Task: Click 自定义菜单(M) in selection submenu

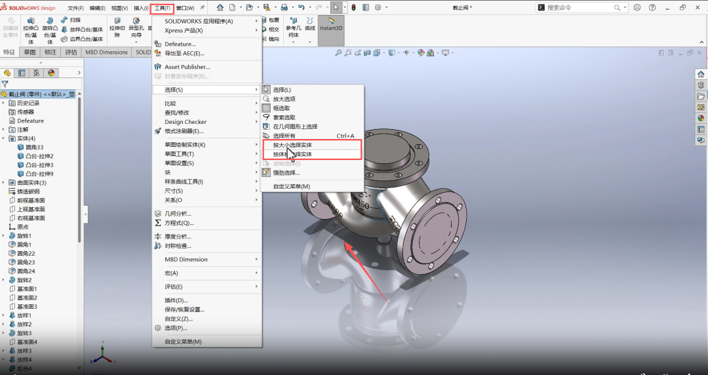Action: point(292,186)
